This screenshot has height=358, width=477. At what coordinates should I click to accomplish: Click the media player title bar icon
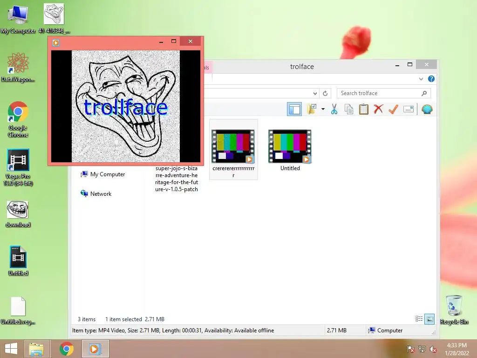coord(56,42)
